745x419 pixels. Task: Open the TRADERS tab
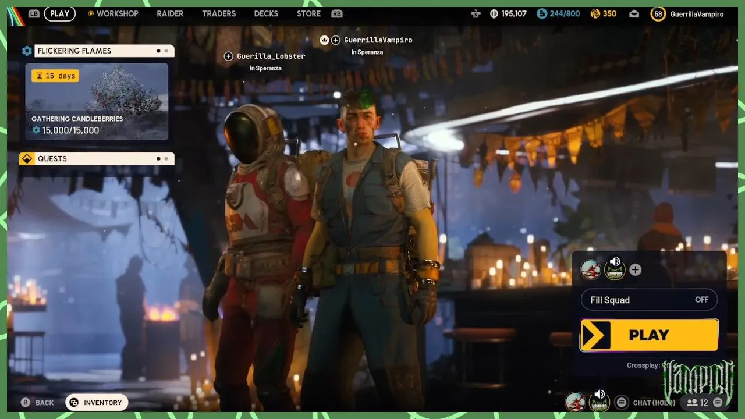[219, 13]
